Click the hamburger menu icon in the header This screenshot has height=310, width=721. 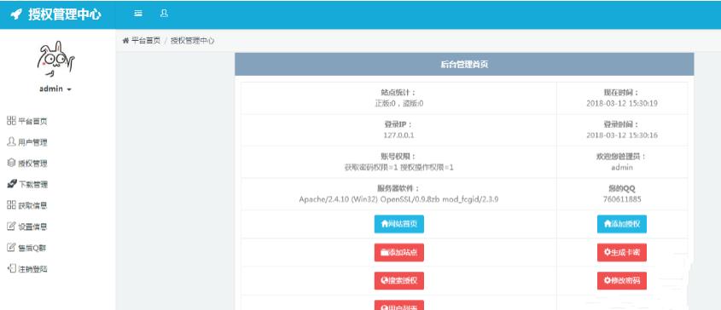(138, 14)
